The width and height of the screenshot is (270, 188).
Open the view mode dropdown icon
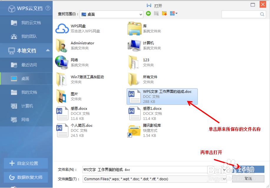(x=174, y=14)
